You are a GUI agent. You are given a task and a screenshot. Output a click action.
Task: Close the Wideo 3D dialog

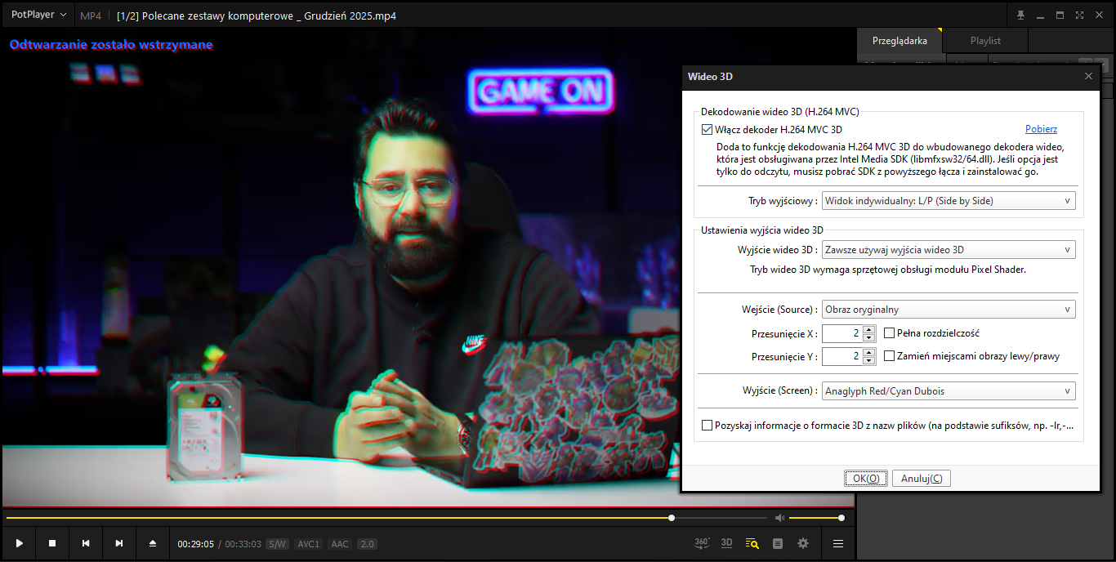click(1088, 76)
